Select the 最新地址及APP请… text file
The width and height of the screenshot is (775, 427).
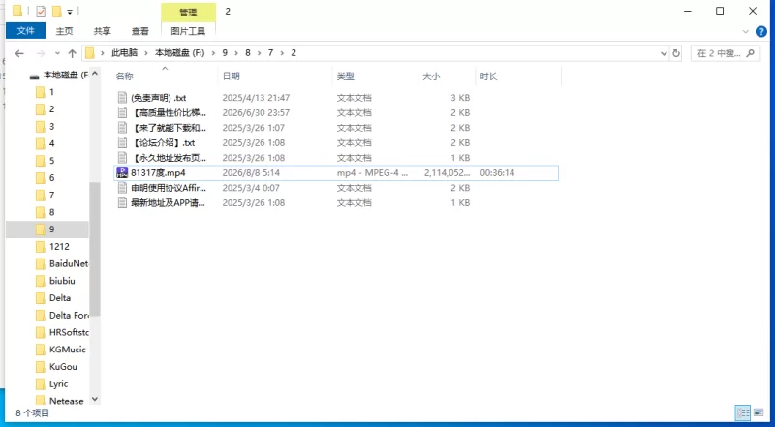[168, 203]
